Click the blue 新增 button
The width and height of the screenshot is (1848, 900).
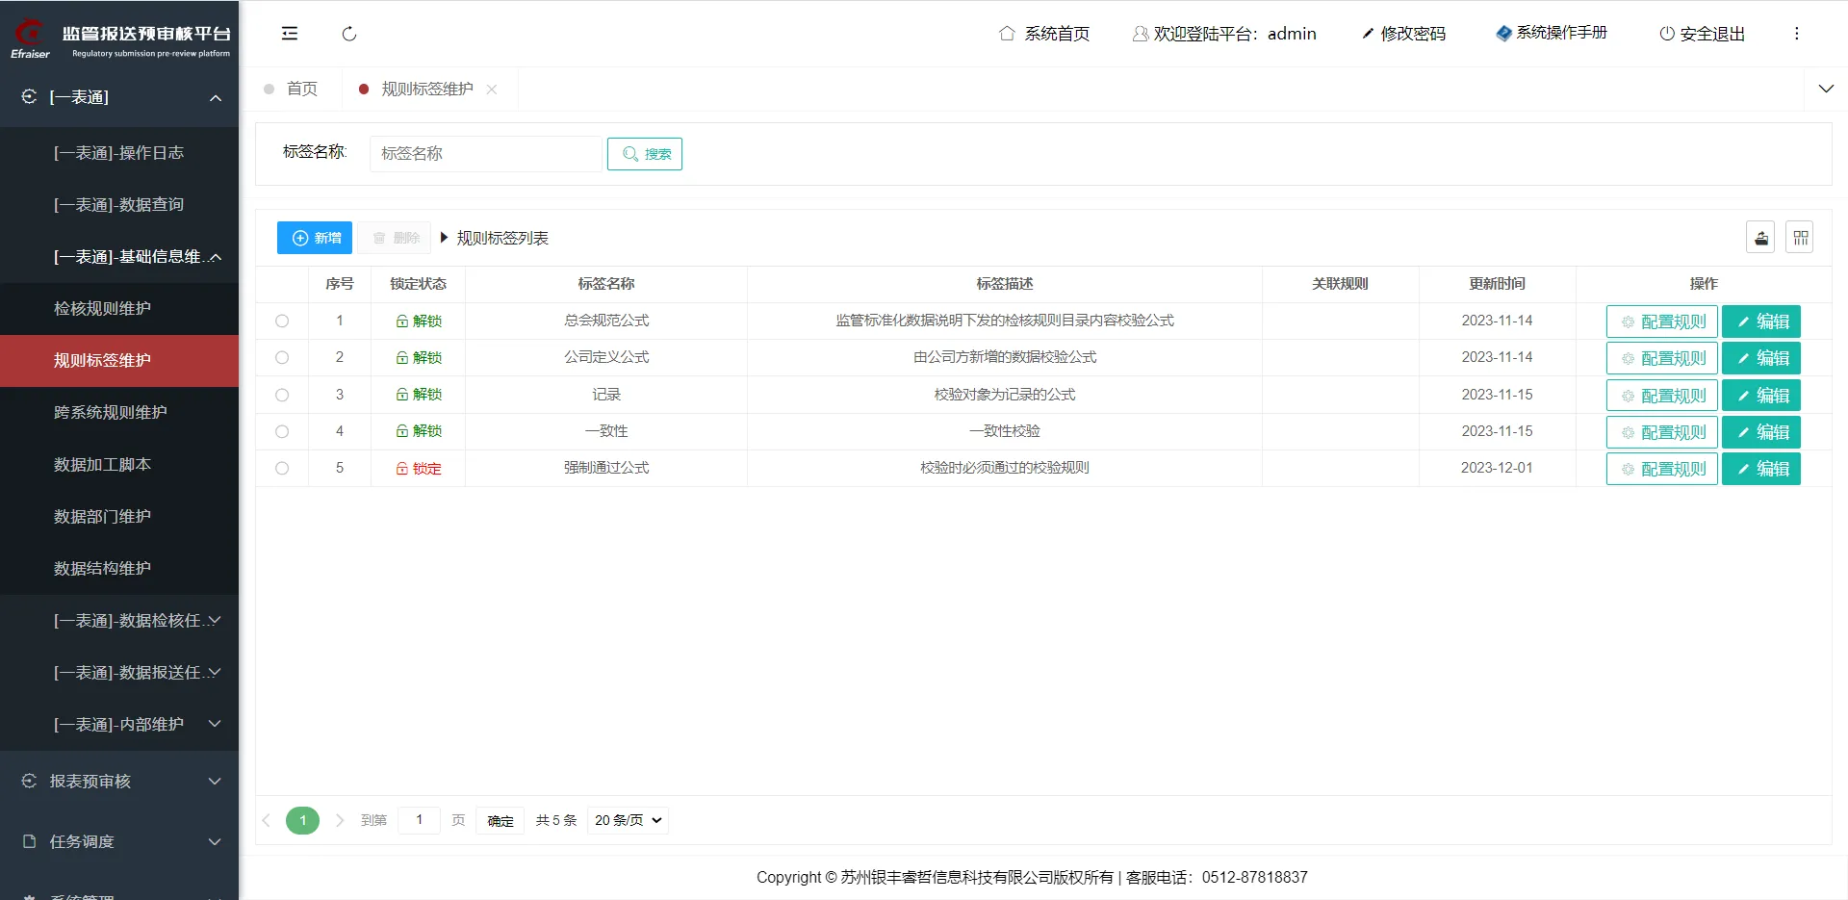pos(315,238)
